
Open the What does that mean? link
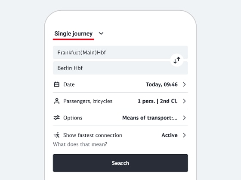click(x=80, y=144)
